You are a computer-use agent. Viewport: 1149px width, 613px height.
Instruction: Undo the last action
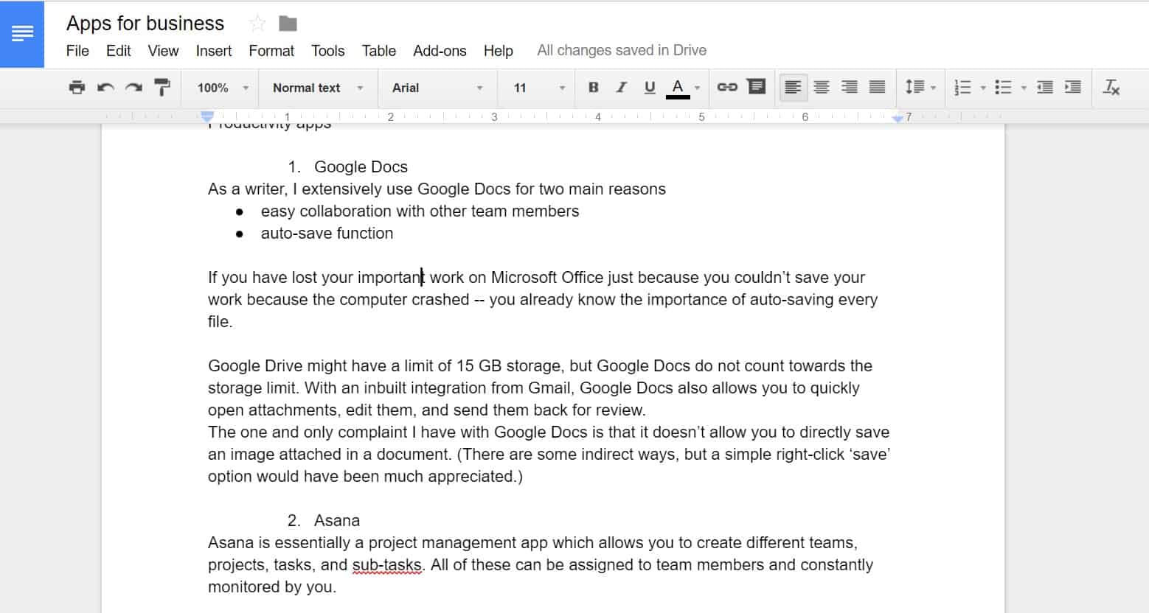tap(105, 88)
